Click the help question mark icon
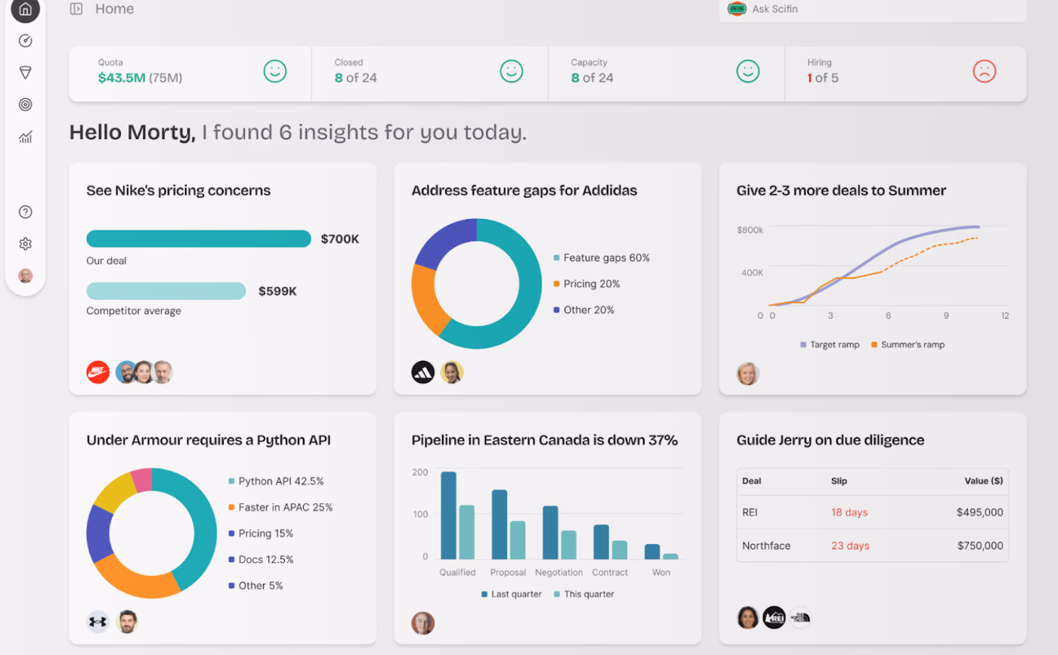This screenshot has height=655, width=1058. coord(25,212)
